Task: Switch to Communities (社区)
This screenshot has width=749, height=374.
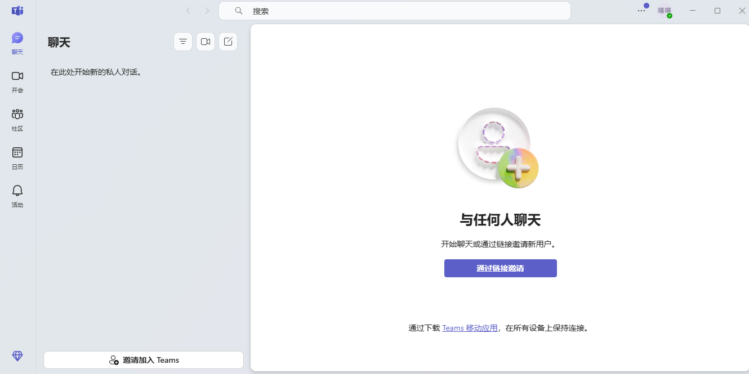Action: (x=17, y=119)
